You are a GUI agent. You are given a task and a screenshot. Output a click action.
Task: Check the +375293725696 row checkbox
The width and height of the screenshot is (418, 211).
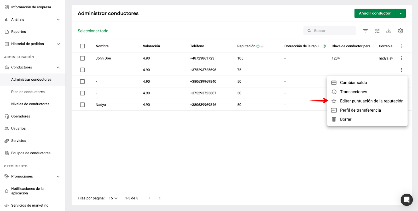pos(82,70)
